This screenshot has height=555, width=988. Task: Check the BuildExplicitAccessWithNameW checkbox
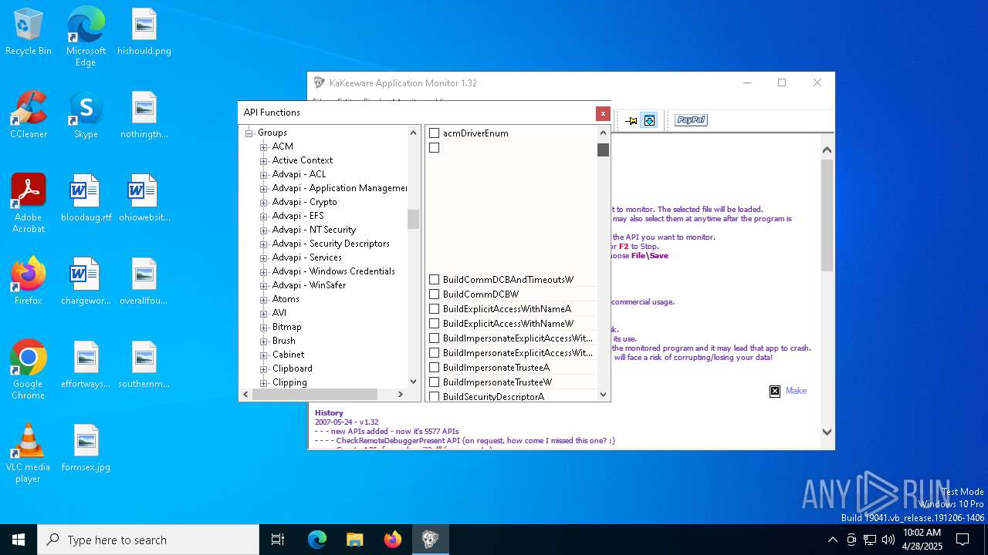[x=434, y=324]
